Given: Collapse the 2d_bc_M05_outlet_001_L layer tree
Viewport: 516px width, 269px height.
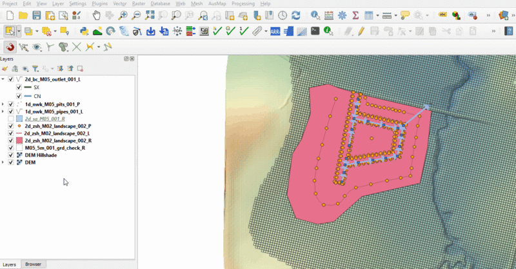Looking at the screenshot, I should coord(4,79).
